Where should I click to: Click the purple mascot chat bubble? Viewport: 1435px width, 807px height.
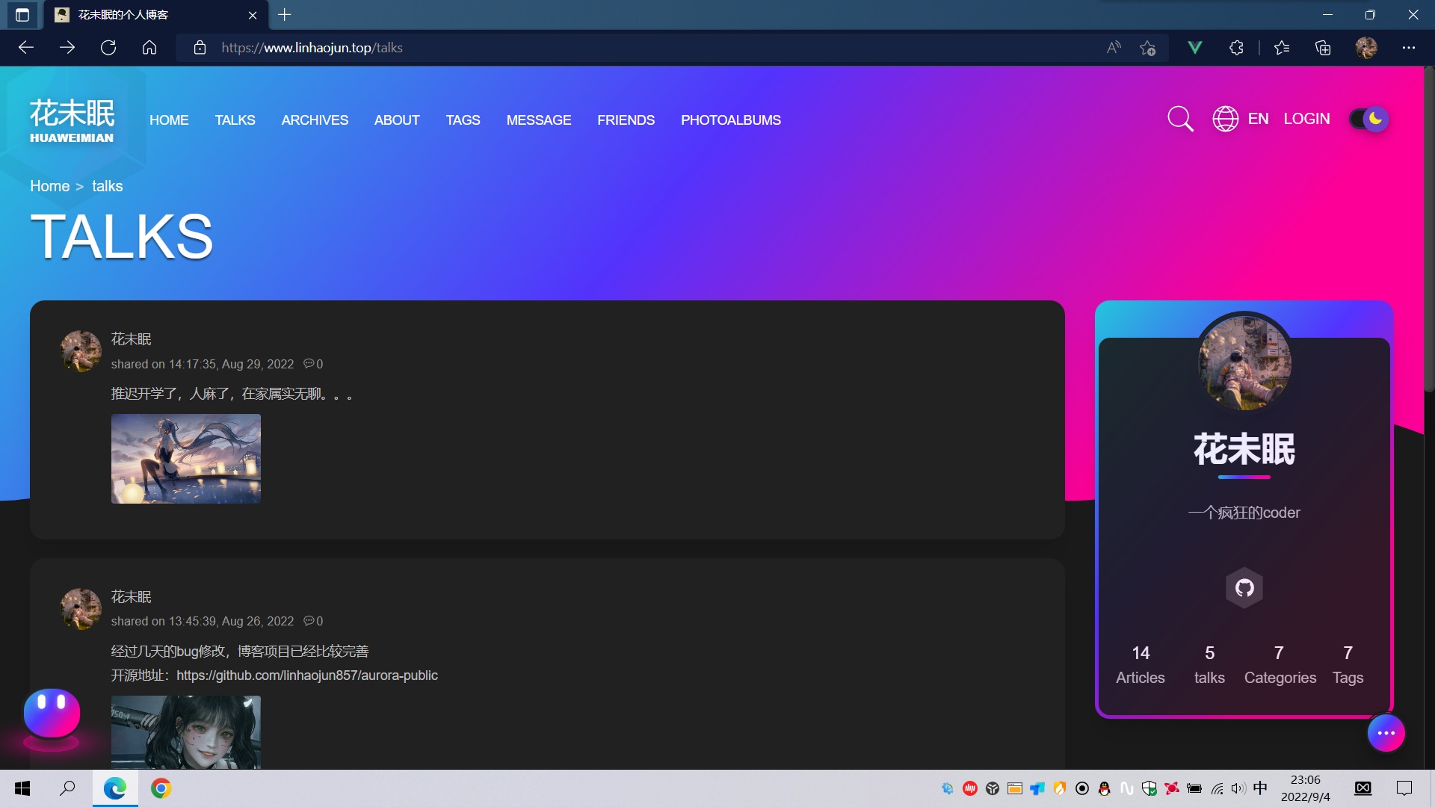52,714
